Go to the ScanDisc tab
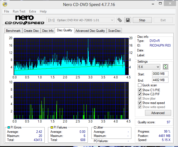This screenshot has width=178, height=147. (x=114, y=31)
